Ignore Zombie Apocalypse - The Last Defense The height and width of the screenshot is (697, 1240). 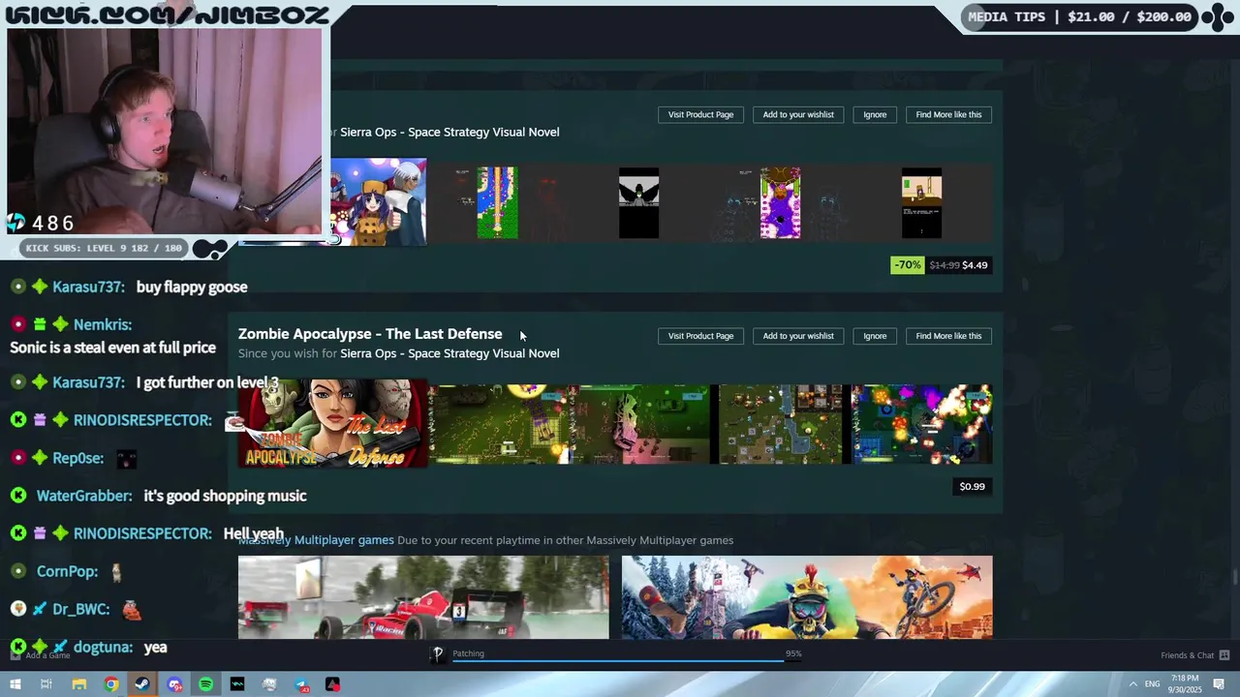875,336
